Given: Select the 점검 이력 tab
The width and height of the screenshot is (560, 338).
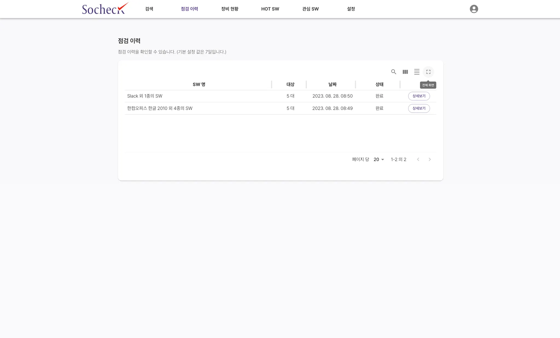Looking at the screenshot, I should click(x=189, y=9).
